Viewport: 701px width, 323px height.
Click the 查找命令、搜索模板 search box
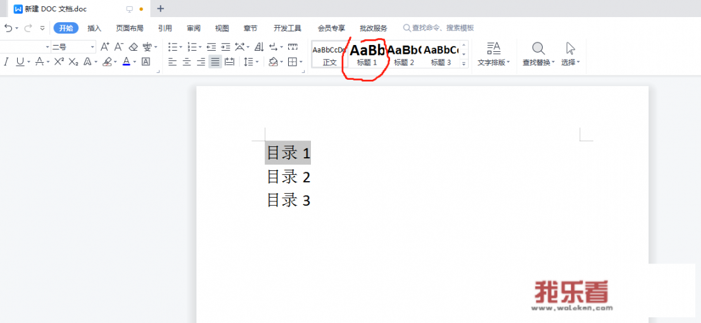438,28
